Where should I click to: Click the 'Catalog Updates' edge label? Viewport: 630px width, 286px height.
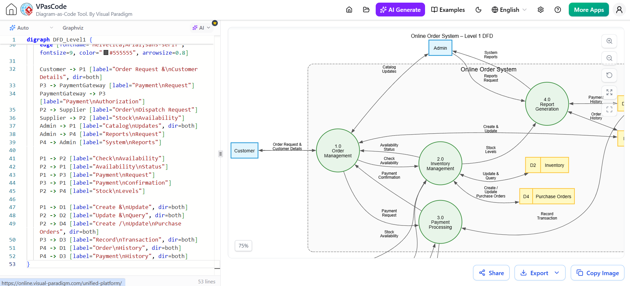click(389, 69)
